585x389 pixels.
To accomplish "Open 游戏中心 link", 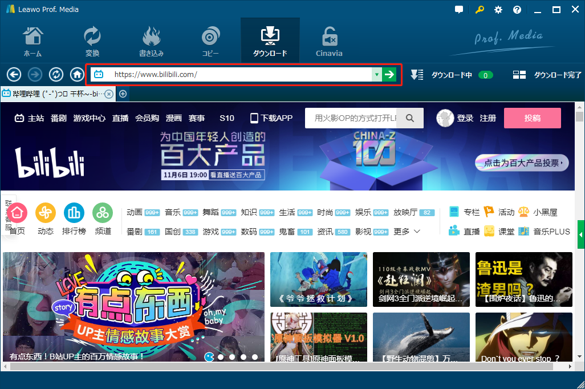I will tap(89, 118).
